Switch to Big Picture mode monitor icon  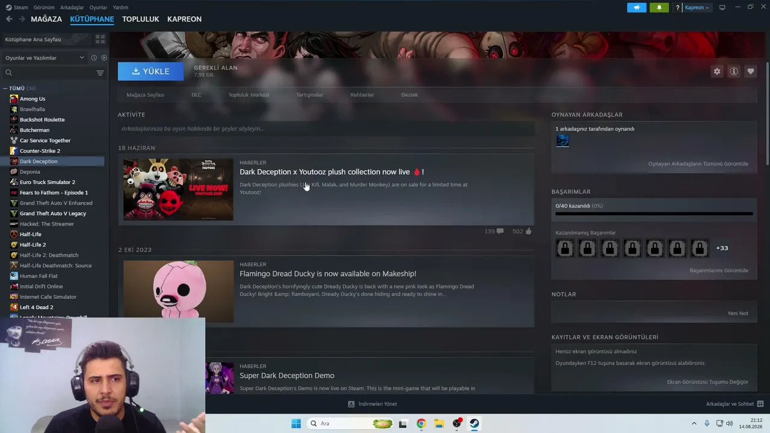pos(722,7)
